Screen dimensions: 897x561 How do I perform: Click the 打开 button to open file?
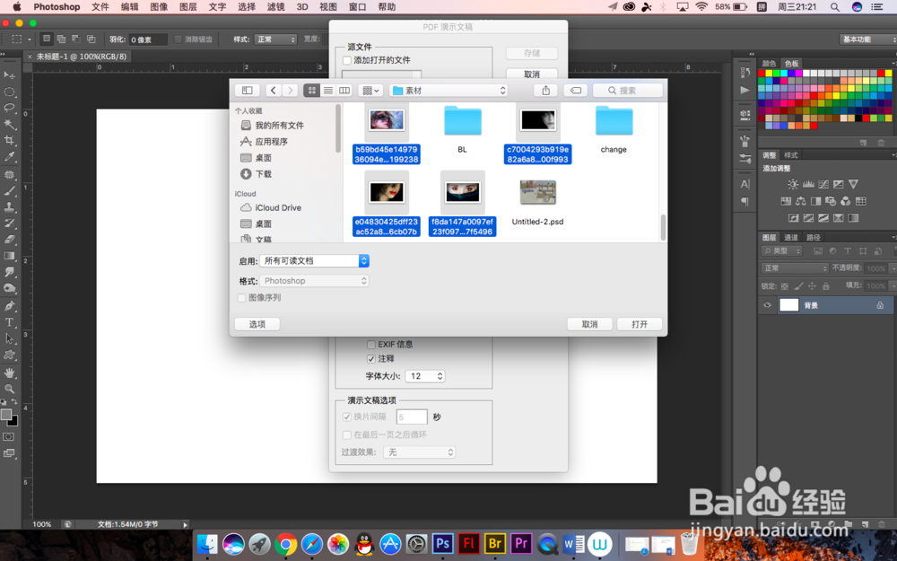click(x=639, y=324)
